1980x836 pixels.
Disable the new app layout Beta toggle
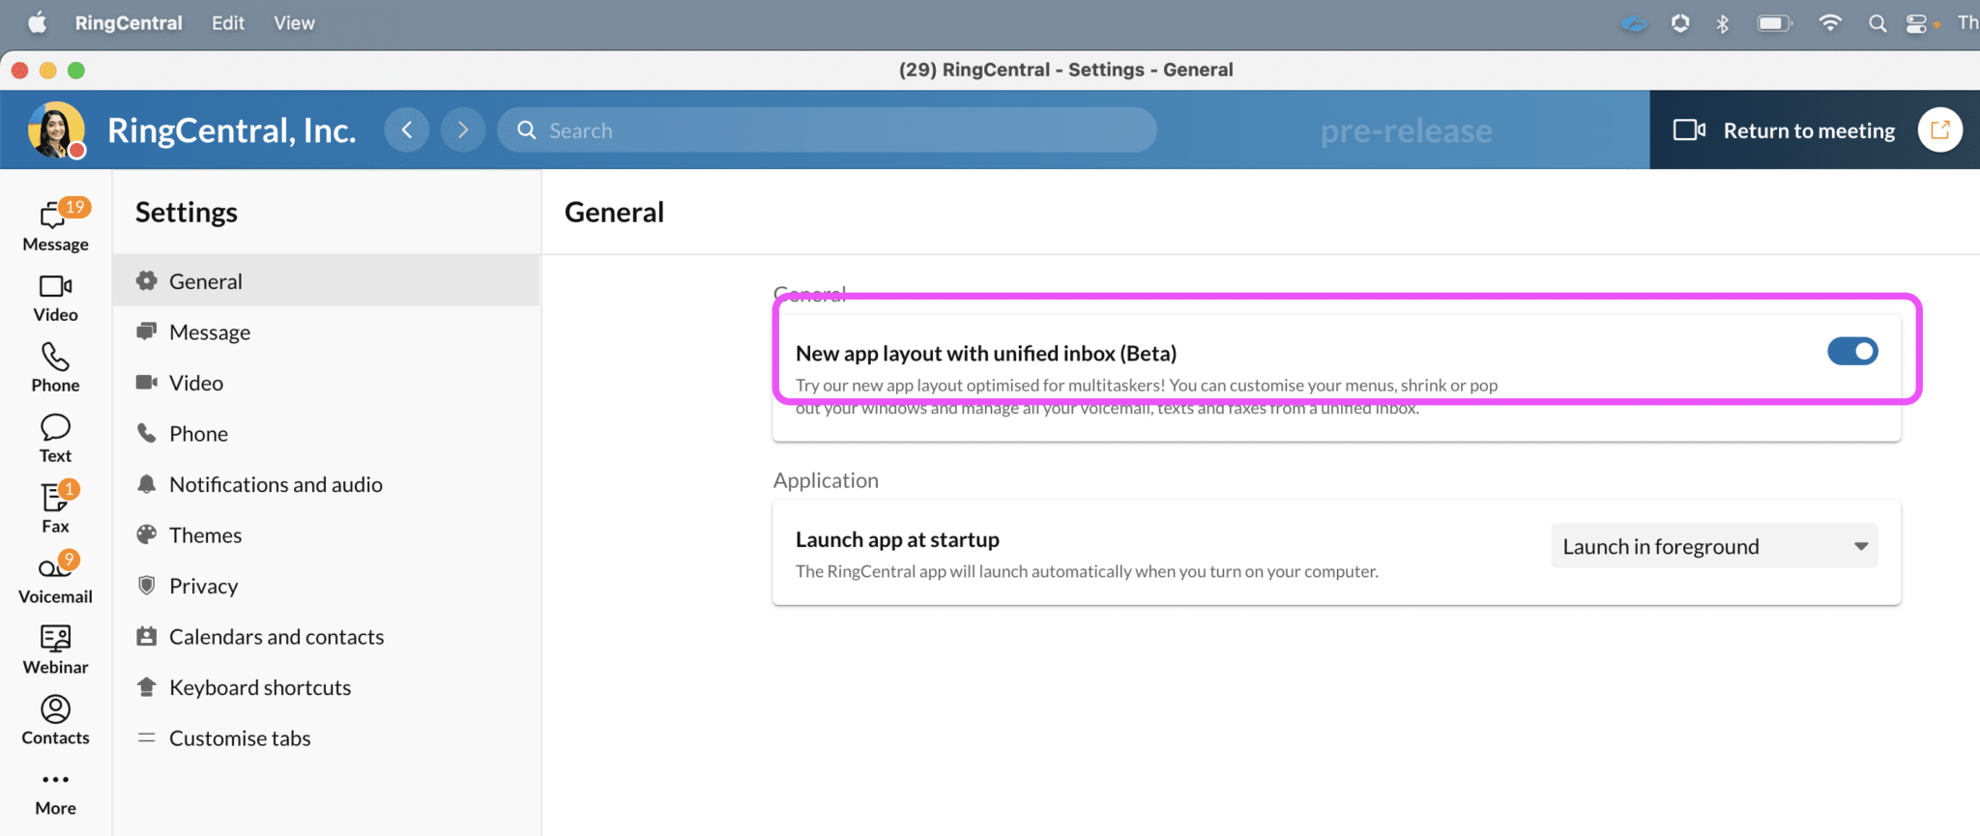point(1851,351)
